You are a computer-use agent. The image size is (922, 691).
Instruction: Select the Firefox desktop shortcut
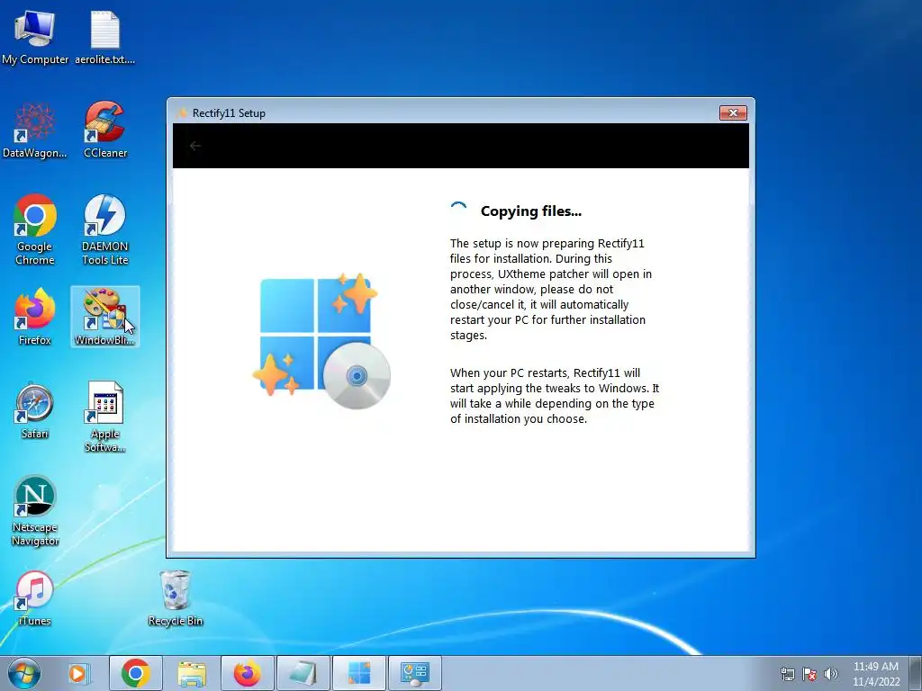(35, 318)
